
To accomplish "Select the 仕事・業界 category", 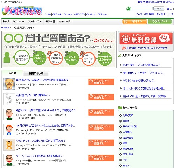I will (128, 115).
